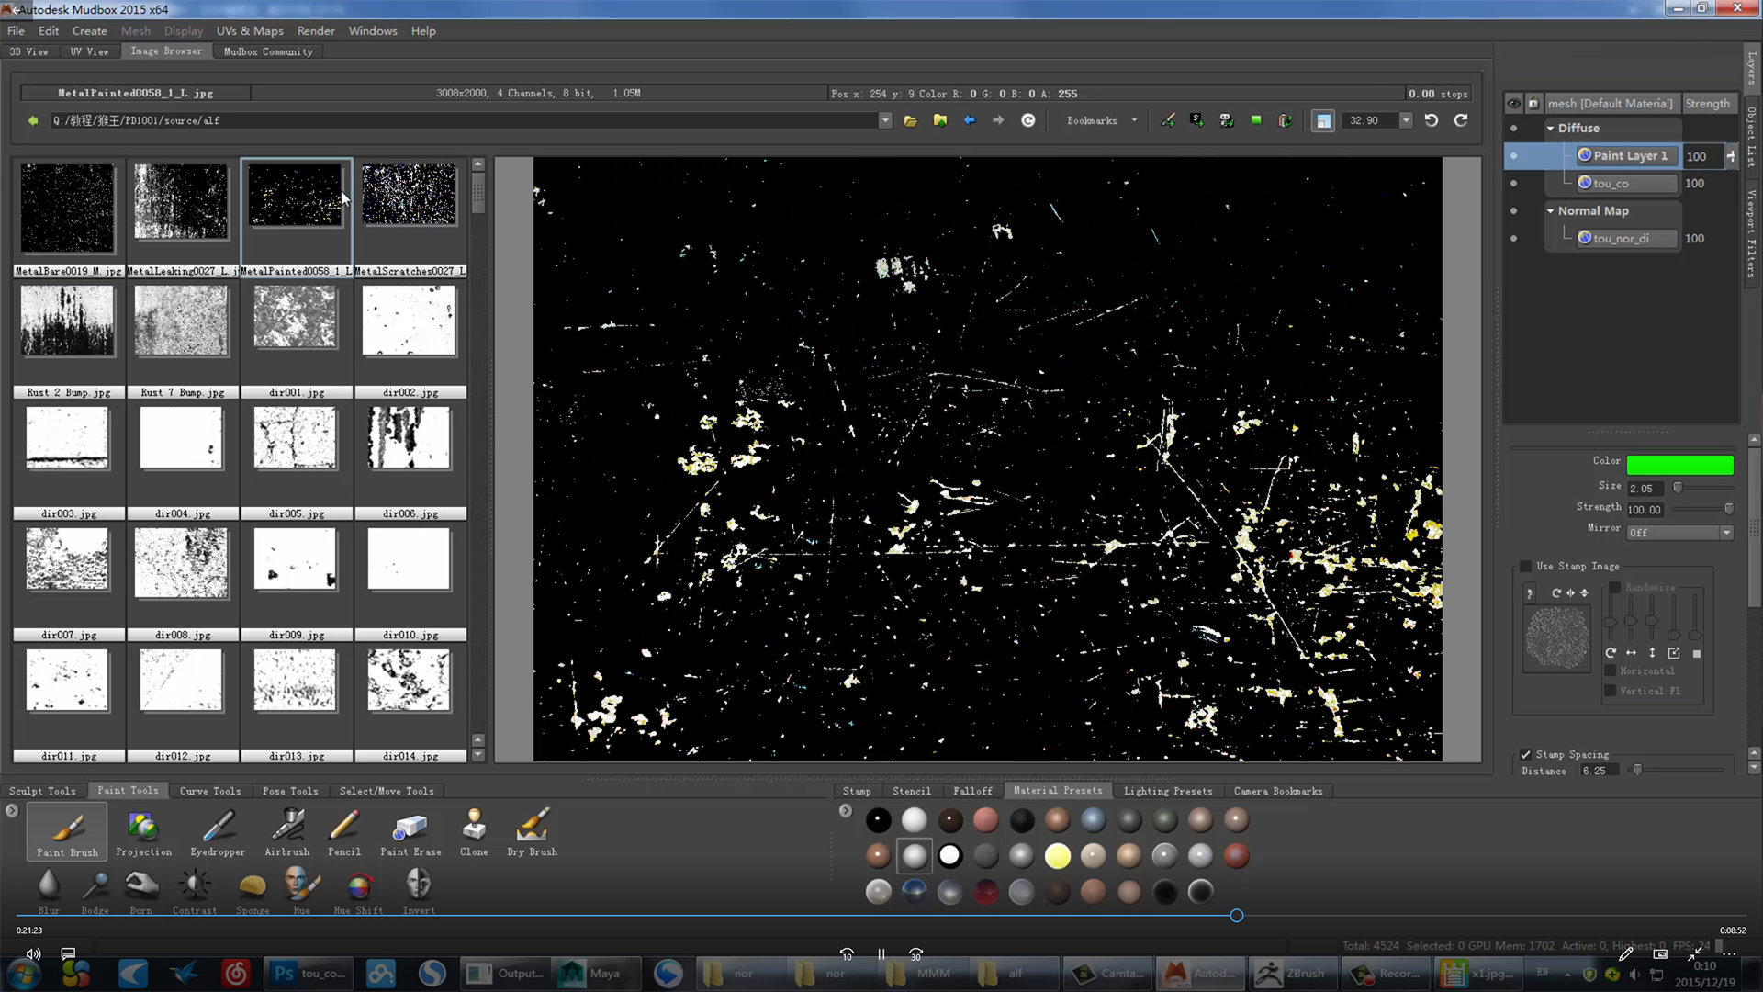Select the Invert tool
This screenshot has height=992, width=1763.
[419, 891]
